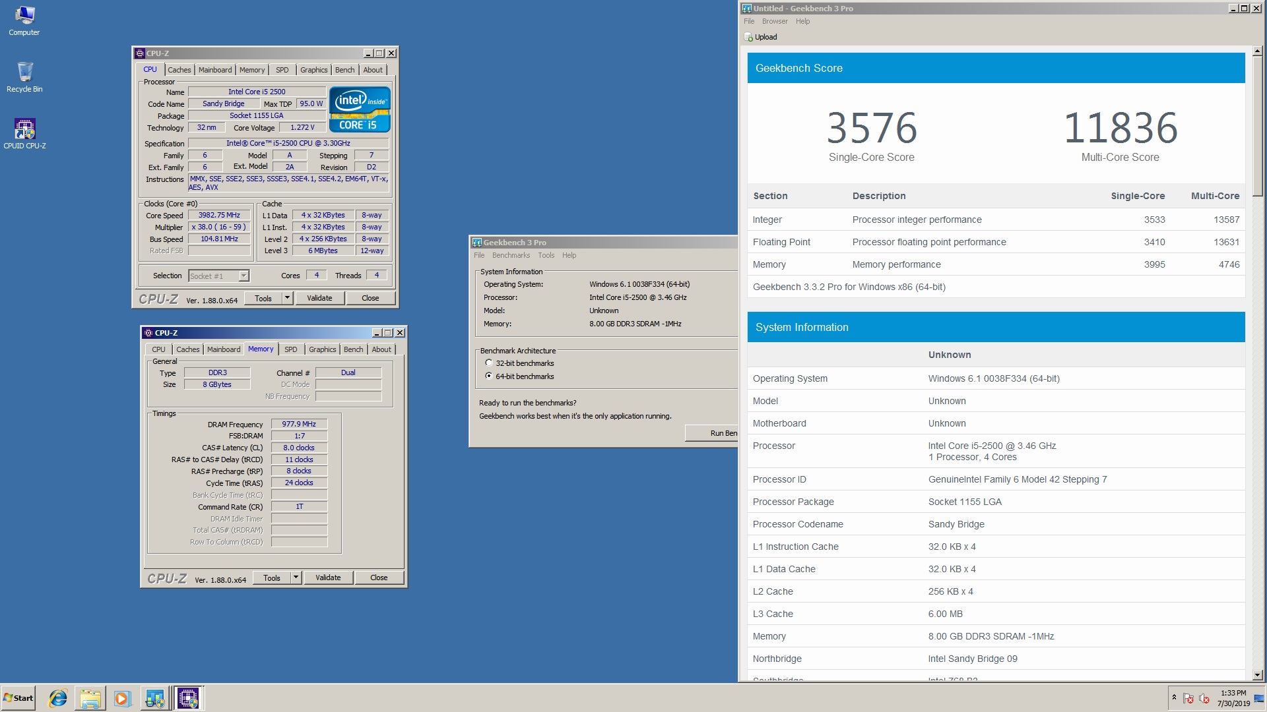Show hidden system tray icons
Viewport: 1267px width, 712px height.
(1174, 697)
